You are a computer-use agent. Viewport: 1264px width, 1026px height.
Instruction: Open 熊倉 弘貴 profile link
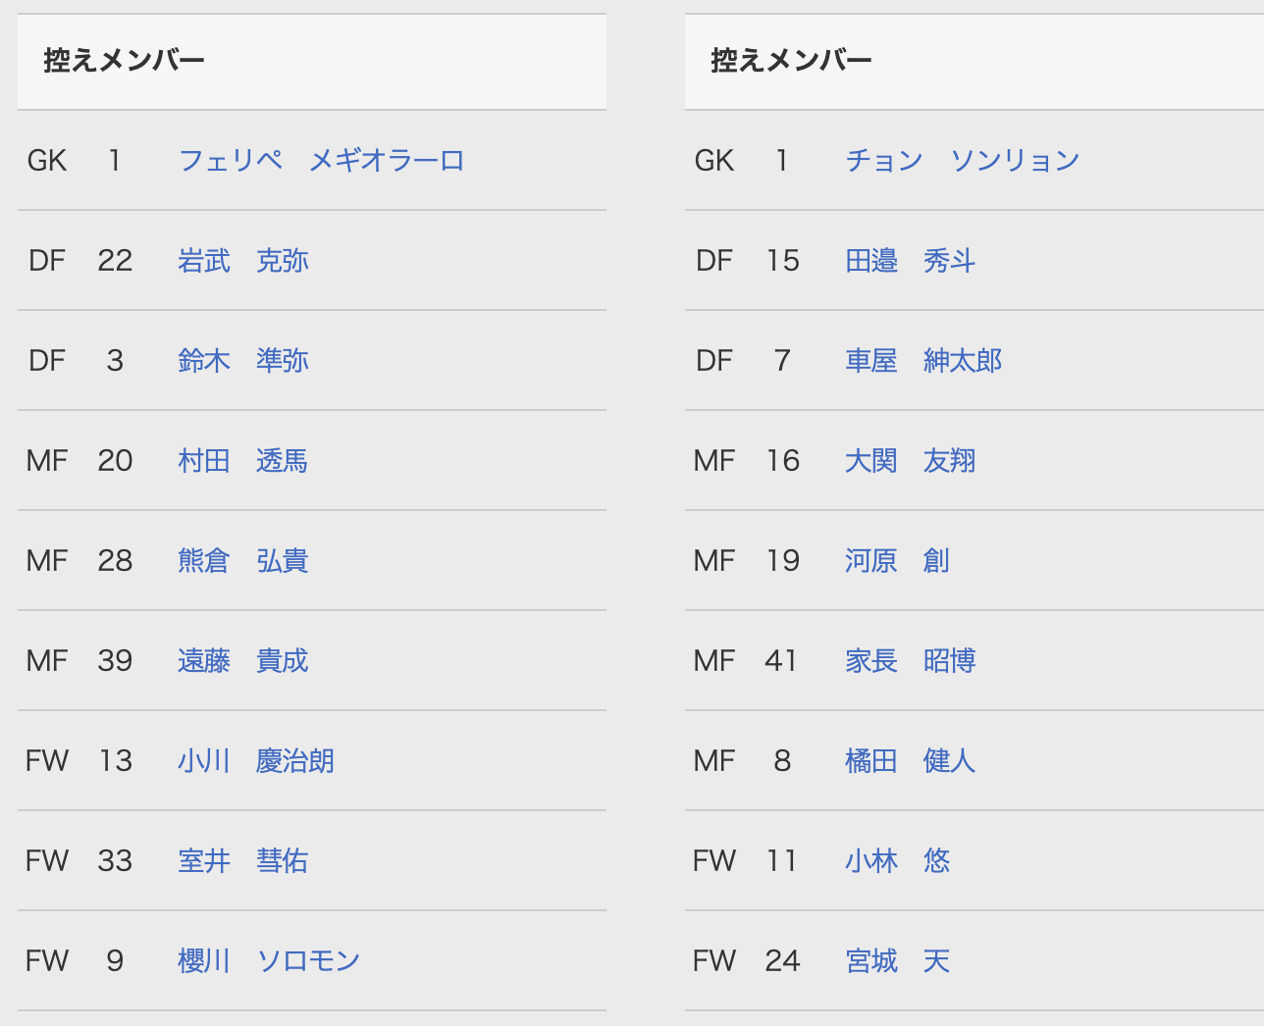242,560
